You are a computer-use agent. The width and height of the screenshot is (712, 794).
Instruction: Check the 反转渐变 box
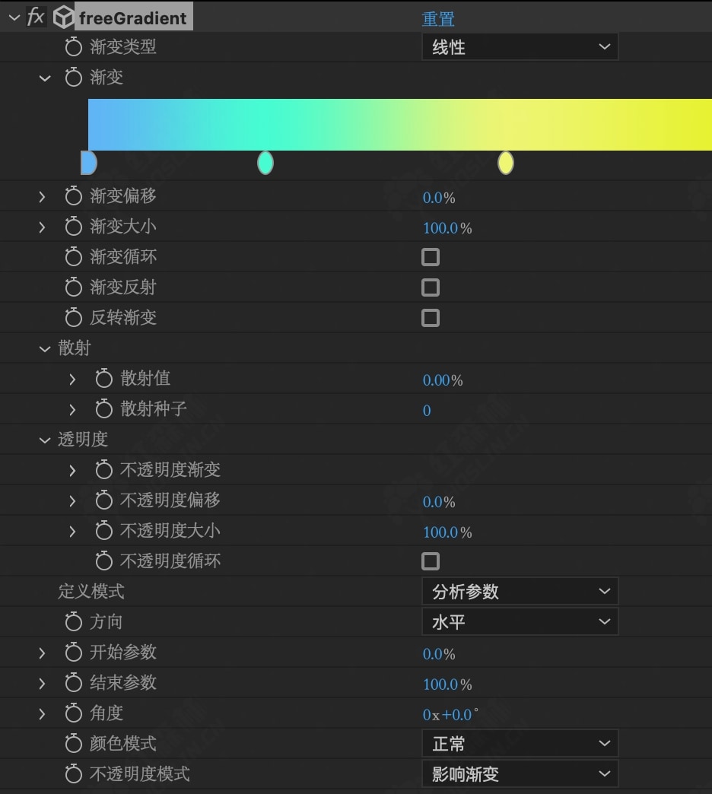431,318
